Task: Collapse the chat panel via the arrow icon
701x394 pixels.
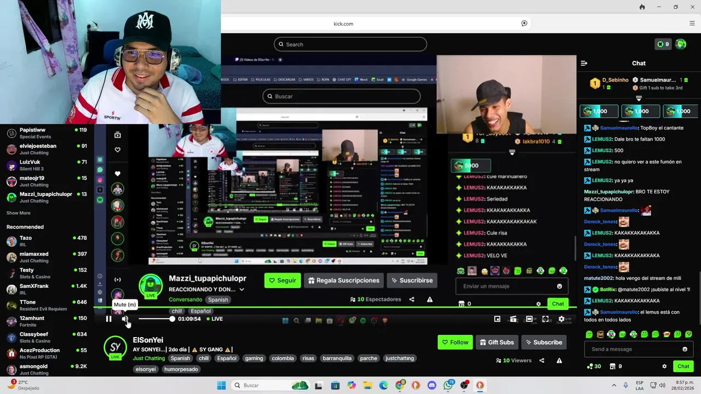Action: click(584, 63)
